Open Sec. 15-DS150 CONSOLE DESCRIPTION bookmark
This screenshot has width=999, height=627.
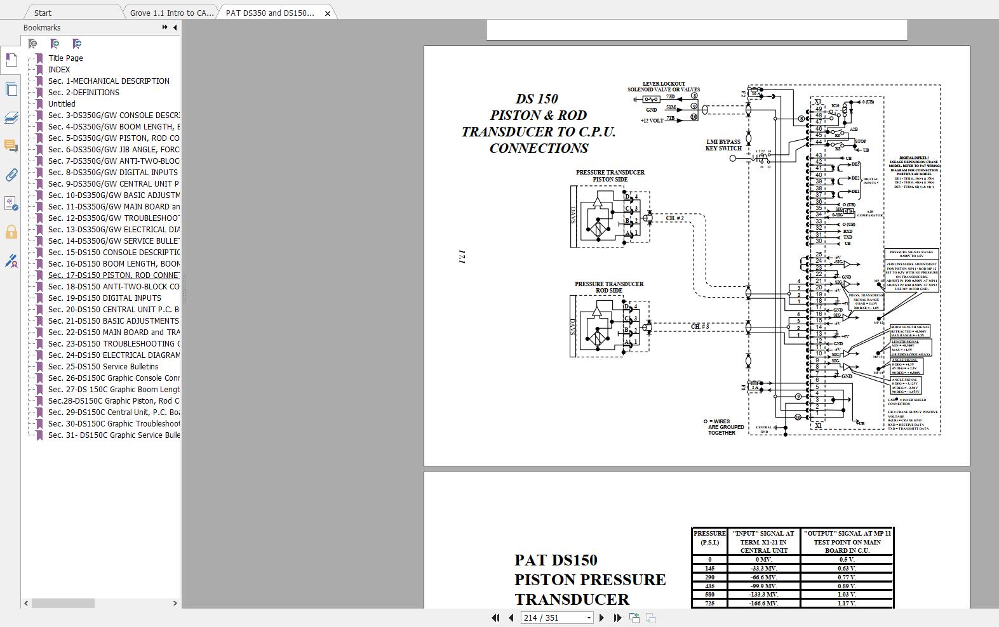click(114, 253)
